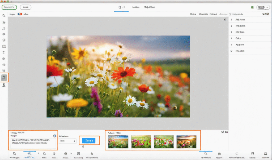The height and width of the screenshot is (160, 272).
Task: Click the collapse arrows icon at canvas top-right corner
Action: coord(225,20)
